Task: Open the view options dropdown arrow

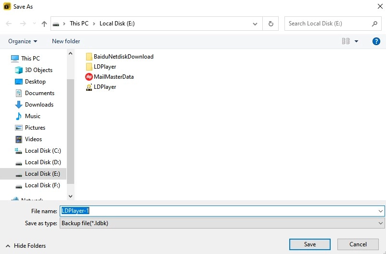Action: click(356, 41)
